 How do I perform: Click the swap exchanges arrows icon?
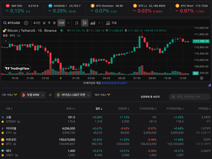pyautogui.click(x=50, y=95)
